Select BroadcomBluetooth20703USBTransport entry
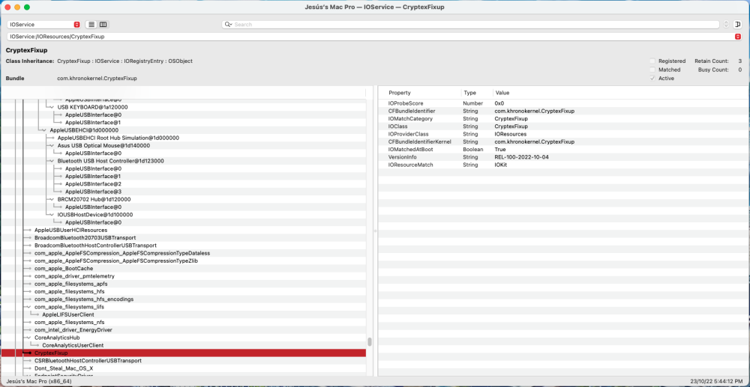Image resolution: width=750 pixels, height=387 pixels. tap(85, 237)
